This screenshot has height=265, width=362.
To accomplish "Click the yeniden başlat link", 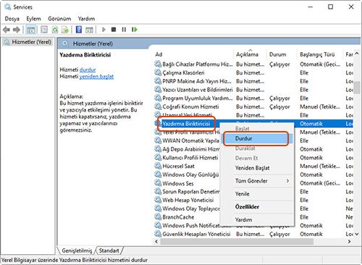I will [x=96, y=77].
